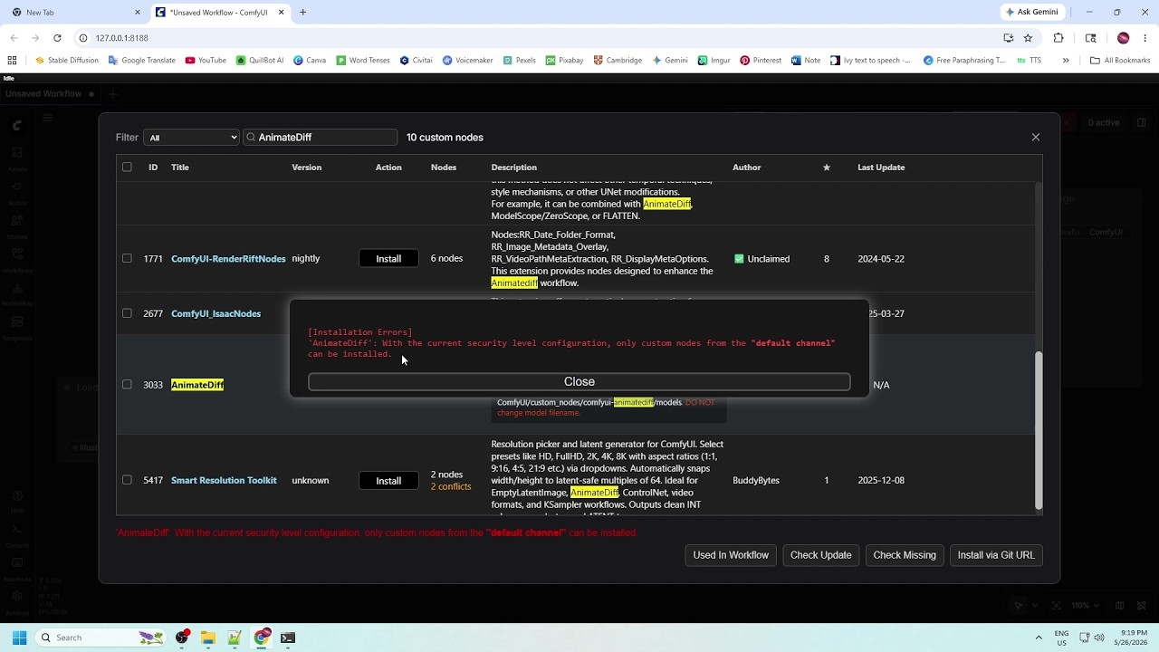Viewport: 1159px width, 652px height.
Task: Open the Chrome apps grid icon
Action: (12, 61)
